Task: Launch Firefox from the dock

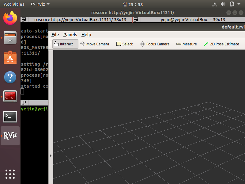Action: coord(10,18)
